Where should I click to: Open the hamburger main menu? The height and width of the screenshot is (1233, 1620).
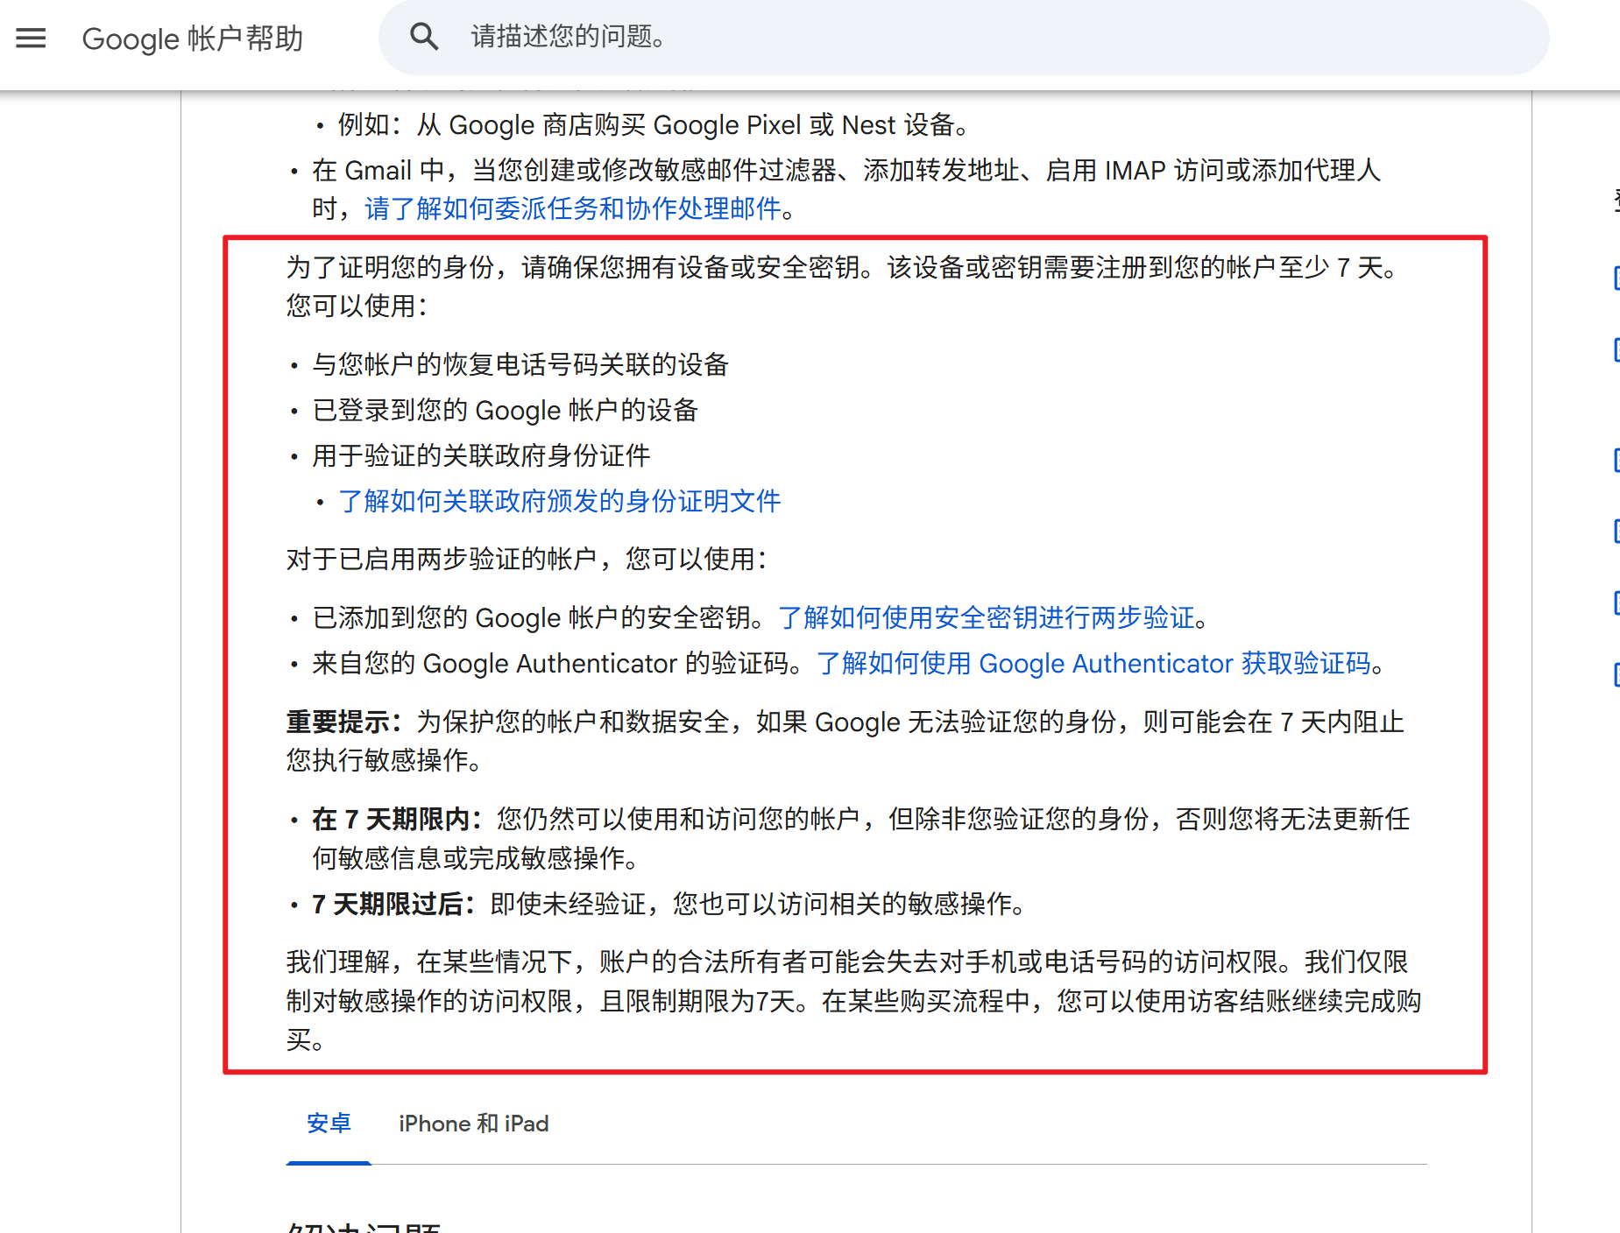tap(31, 38)
